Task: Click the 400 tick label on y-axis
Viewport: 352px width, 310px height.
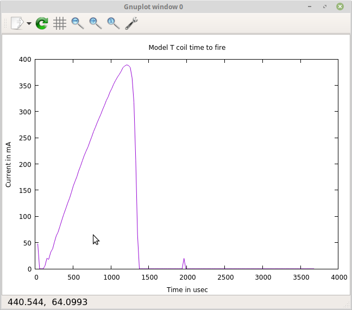Action: point(25,59)
